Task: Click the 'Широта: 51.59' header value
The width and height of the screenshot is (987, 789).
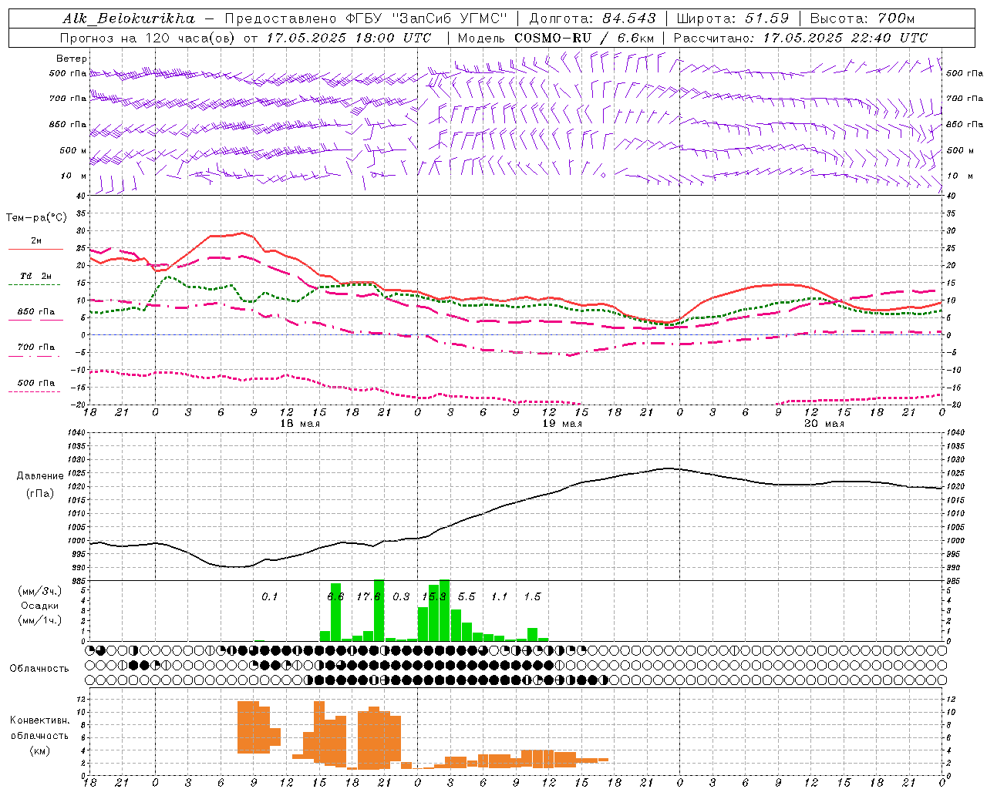Action: [733, 18]
